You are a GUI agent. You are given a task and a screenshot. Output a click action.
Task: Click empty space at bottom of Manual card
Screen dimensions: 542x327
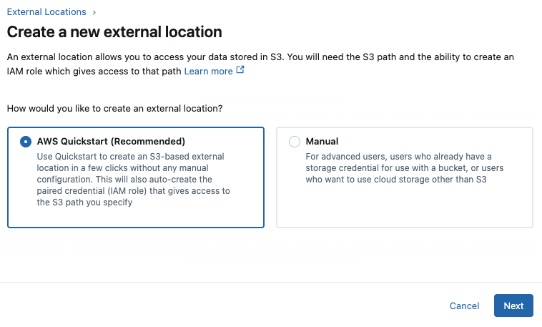tap(404, 211)
